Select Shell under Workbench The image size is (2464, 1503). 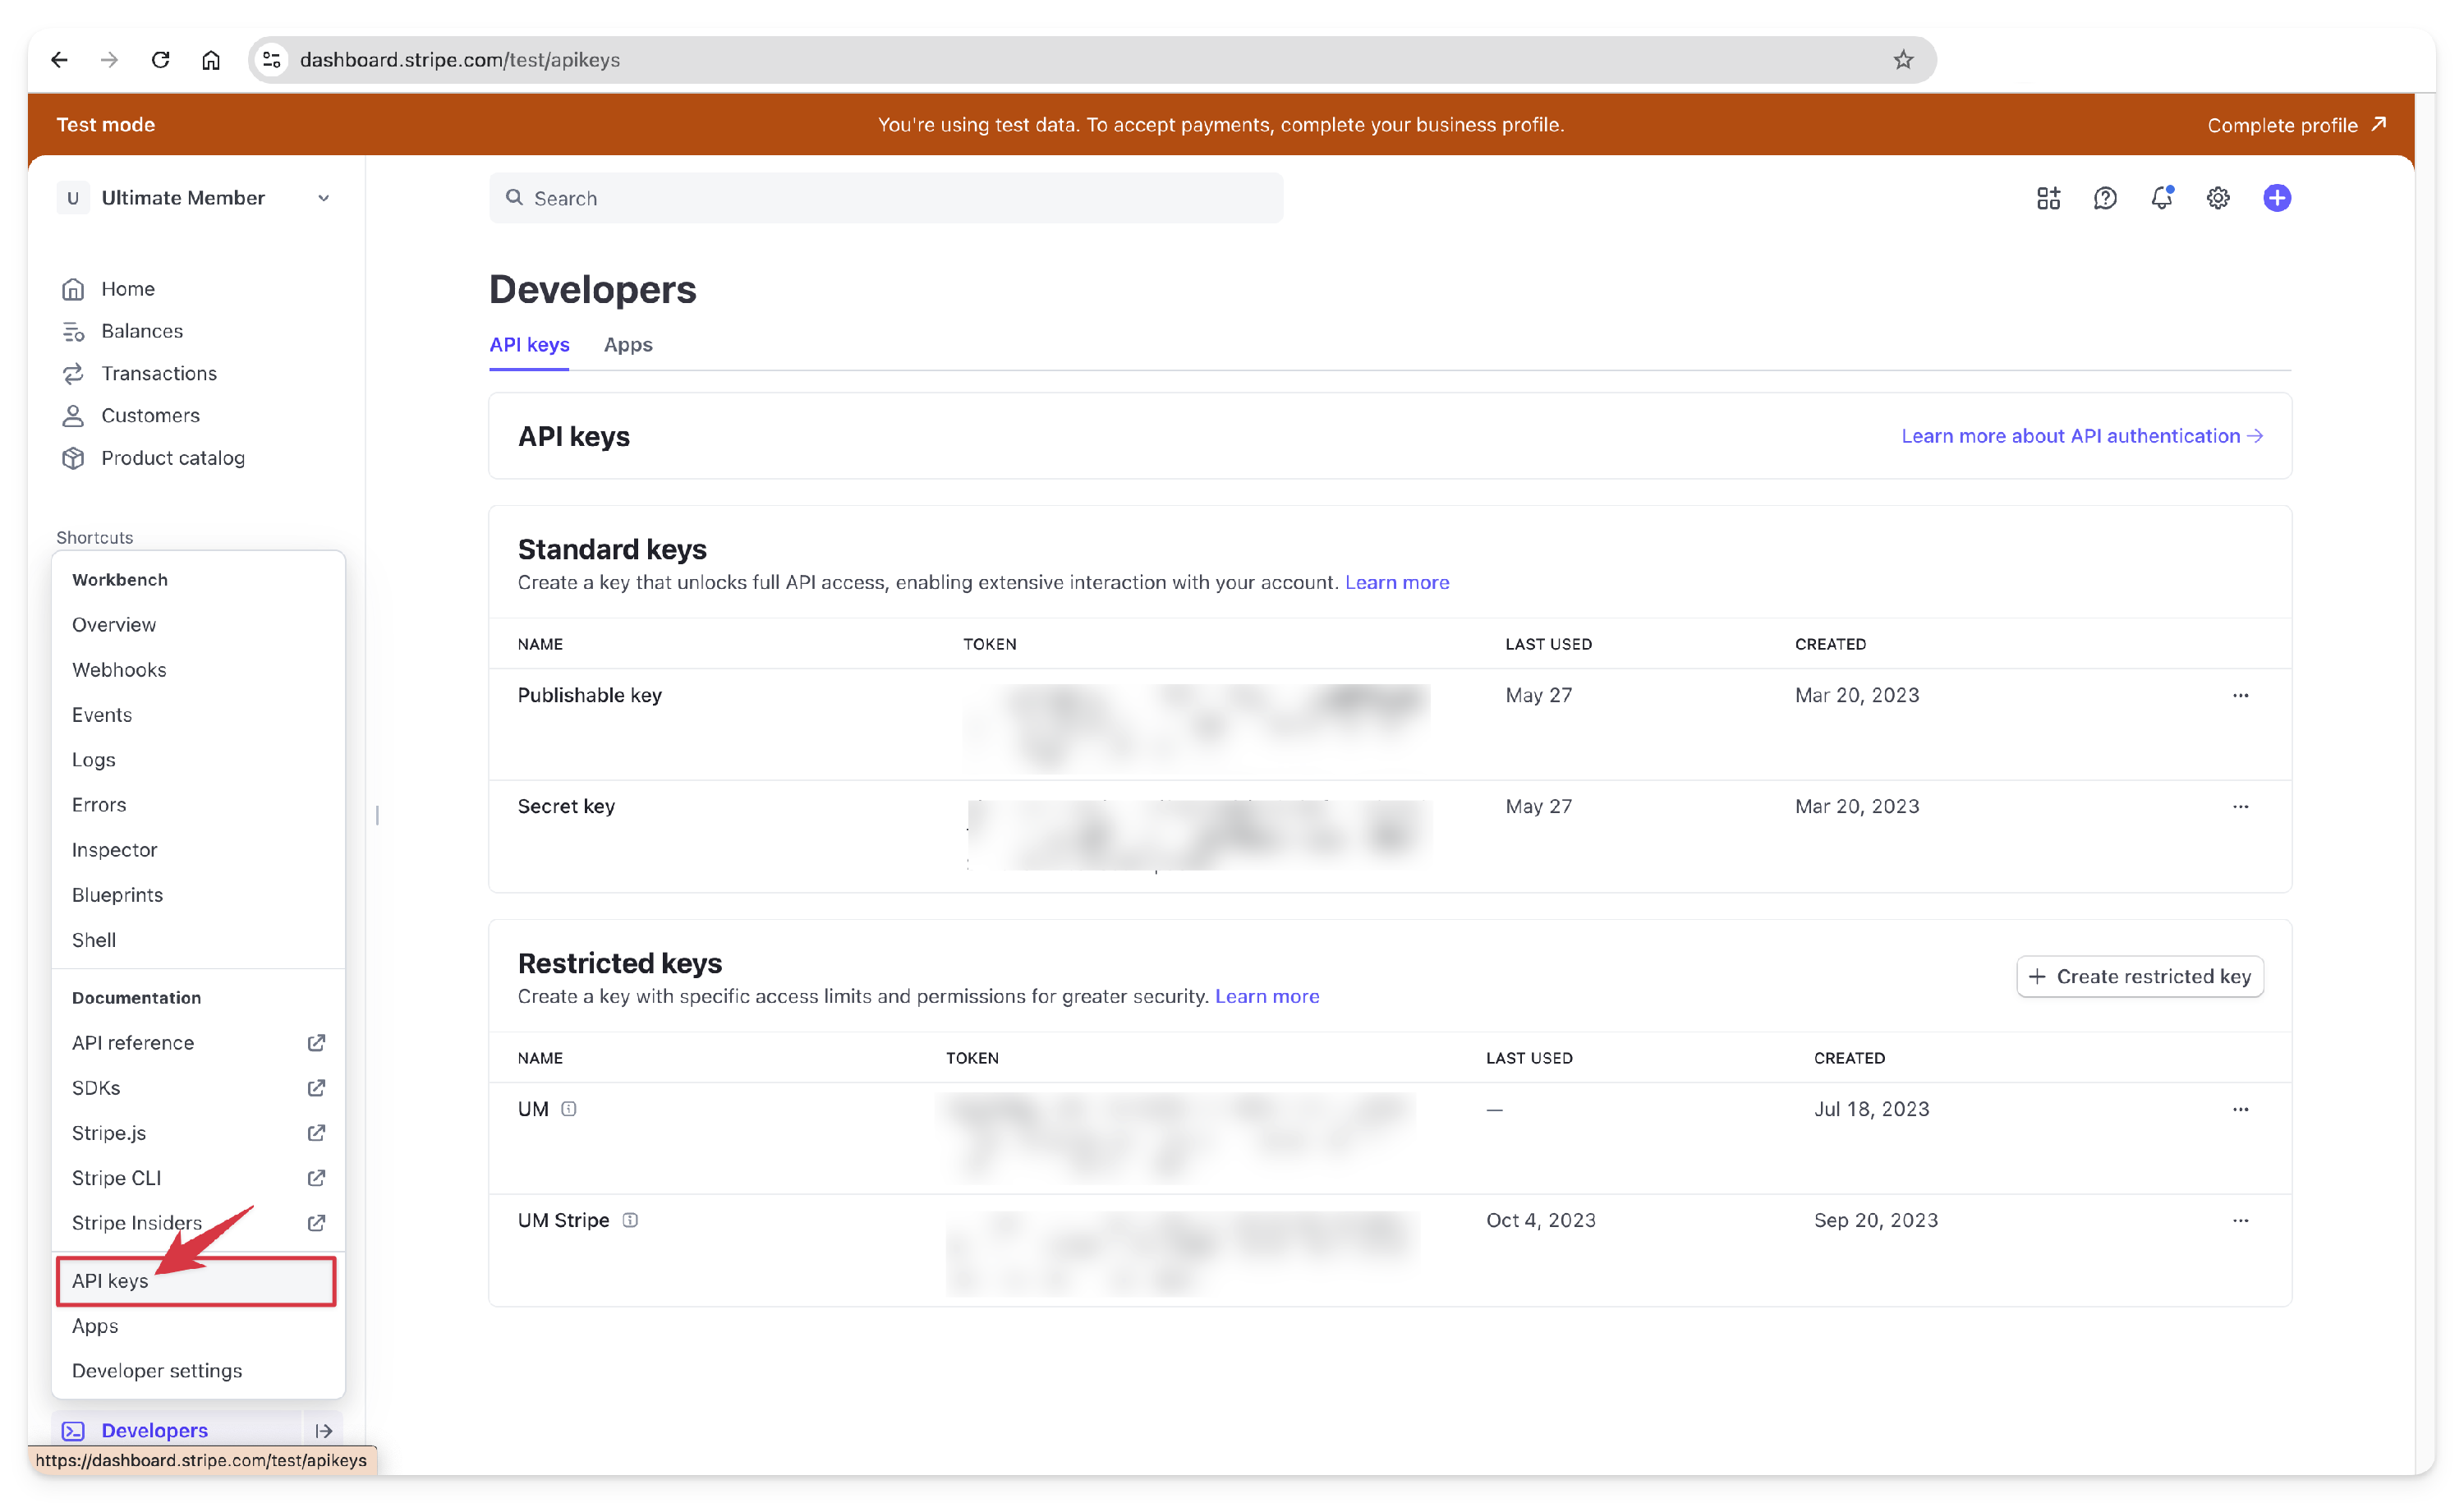[x=94, y=940]
